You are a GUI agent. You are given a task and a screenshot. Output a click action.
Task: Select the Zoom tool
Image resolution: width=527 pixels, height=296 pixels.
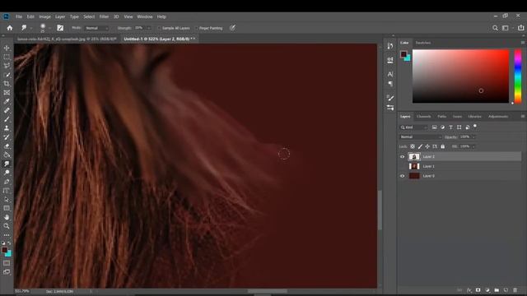(7, 226)
